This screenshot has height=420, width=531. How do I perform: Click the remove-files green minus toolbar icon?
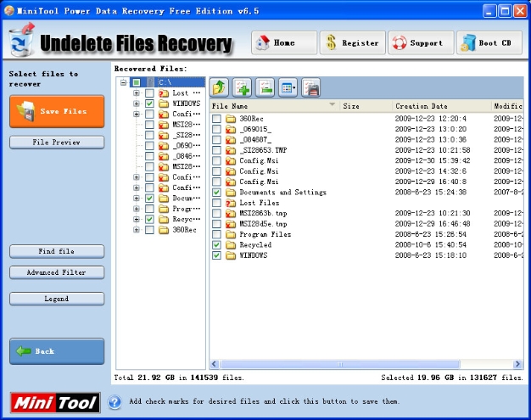click(265, 87)
